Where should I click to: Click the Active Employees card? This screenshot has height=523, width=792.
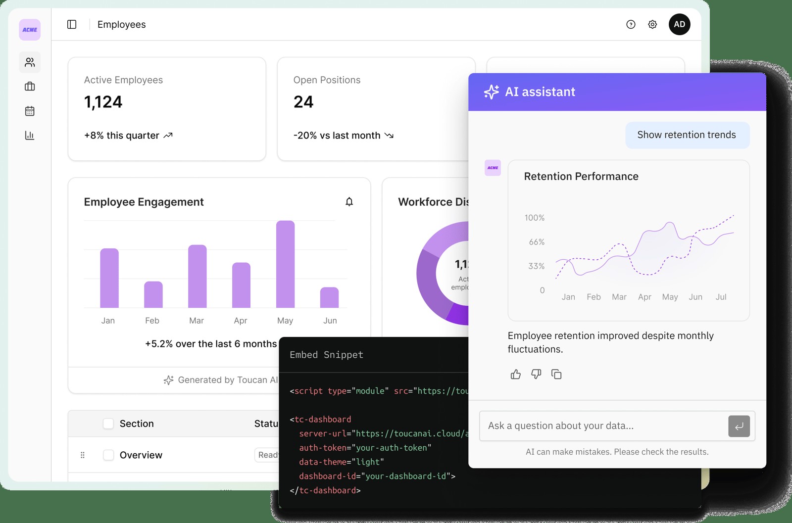167,109
